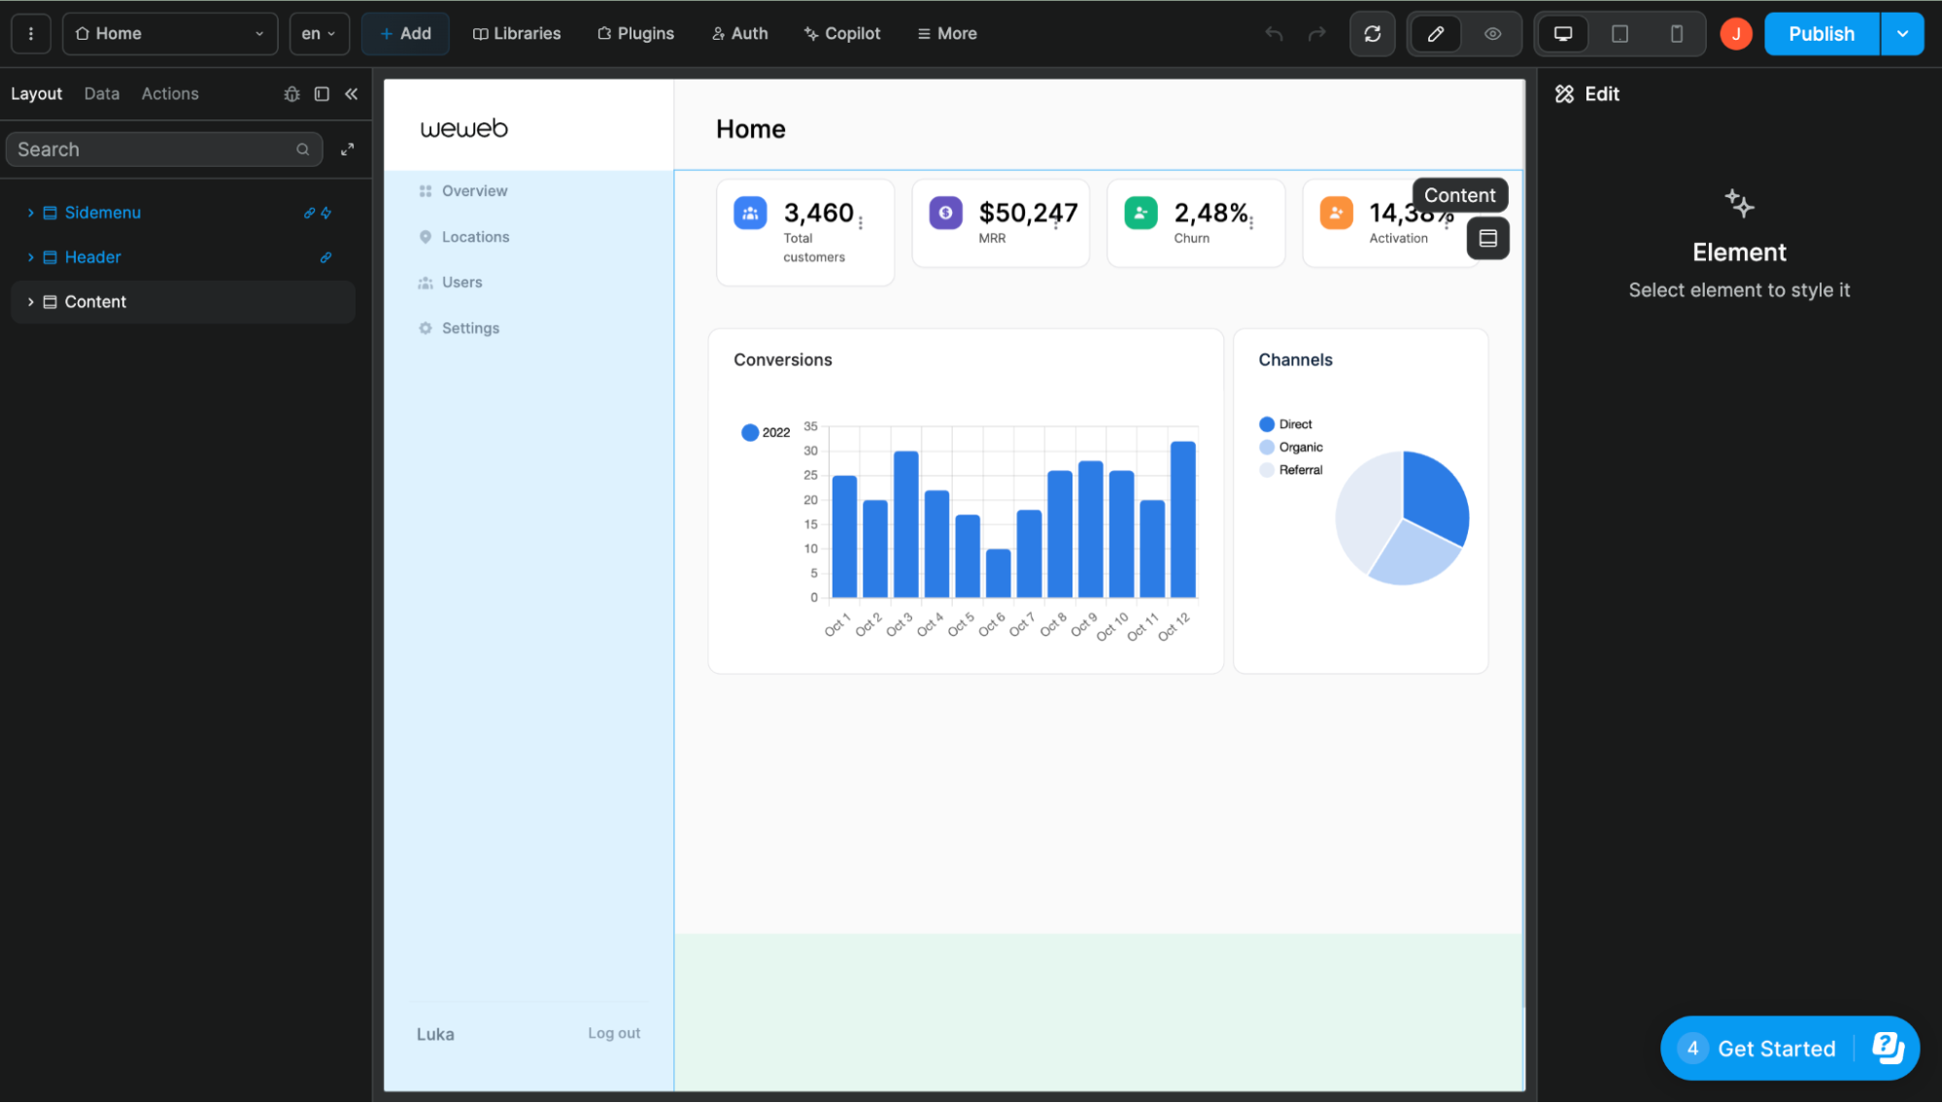This screenshot has height=1103, width=1942.
Task: Redo the last change
Action: coord(1317,33)
